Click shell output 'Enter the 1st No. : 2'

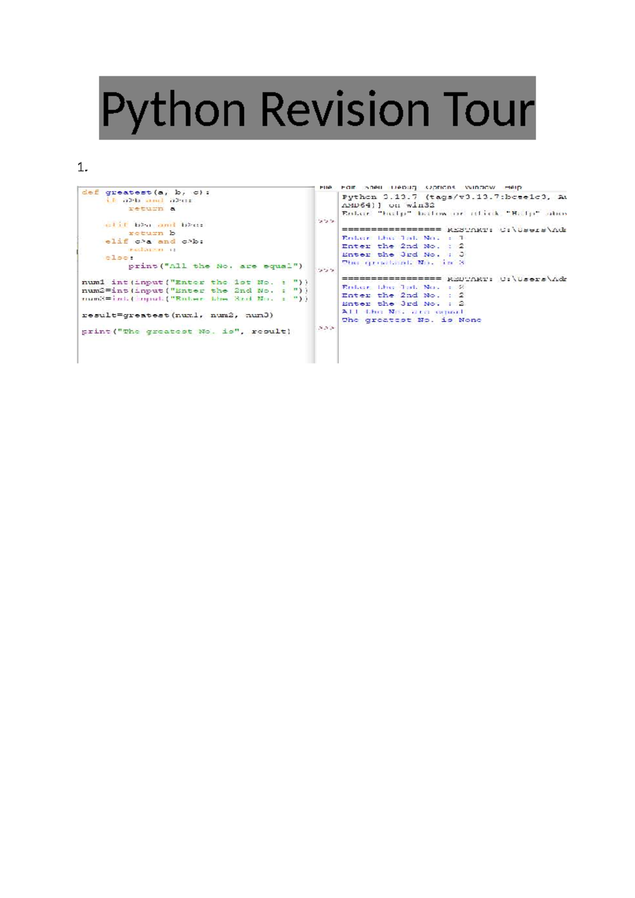pos(403,287)
